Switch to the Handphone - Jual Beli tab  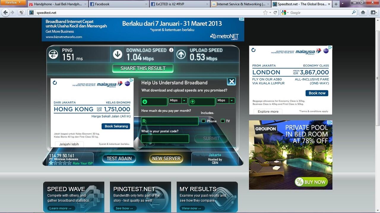(58, 4)
